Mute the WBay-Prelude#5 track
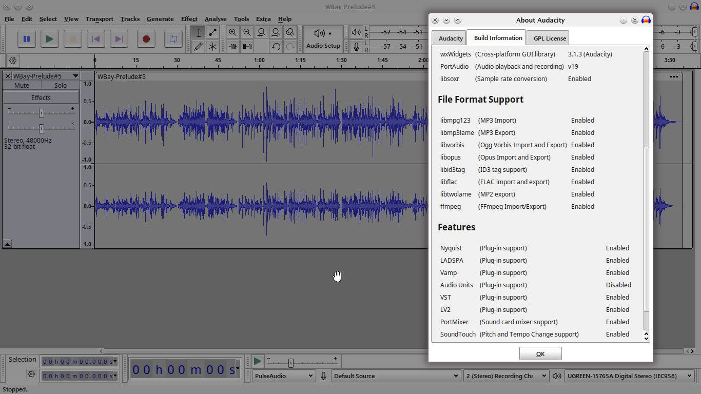701x394 pixels. (x=22, y=86)
